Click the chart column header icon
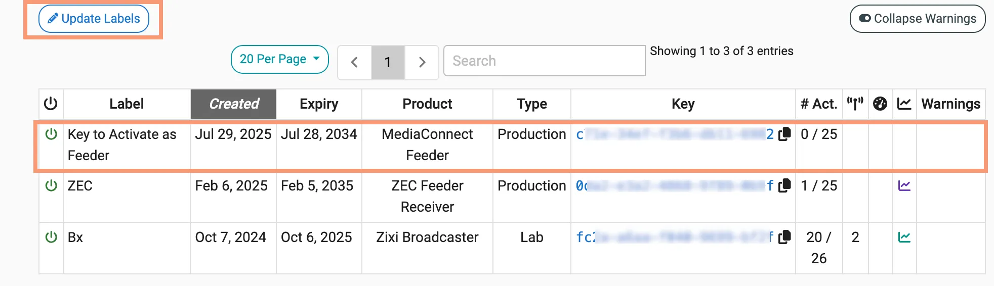This screenshot has width=994, height=286. (904, 104)
